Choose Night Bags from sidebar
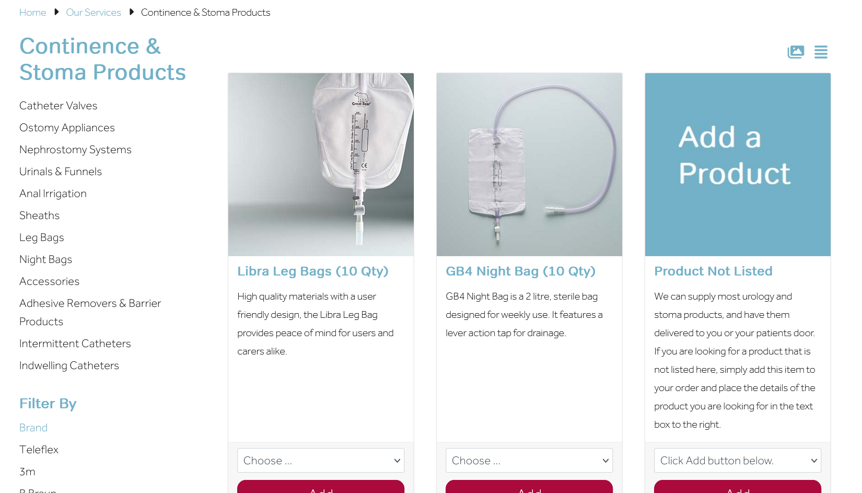 pos(46,259)
